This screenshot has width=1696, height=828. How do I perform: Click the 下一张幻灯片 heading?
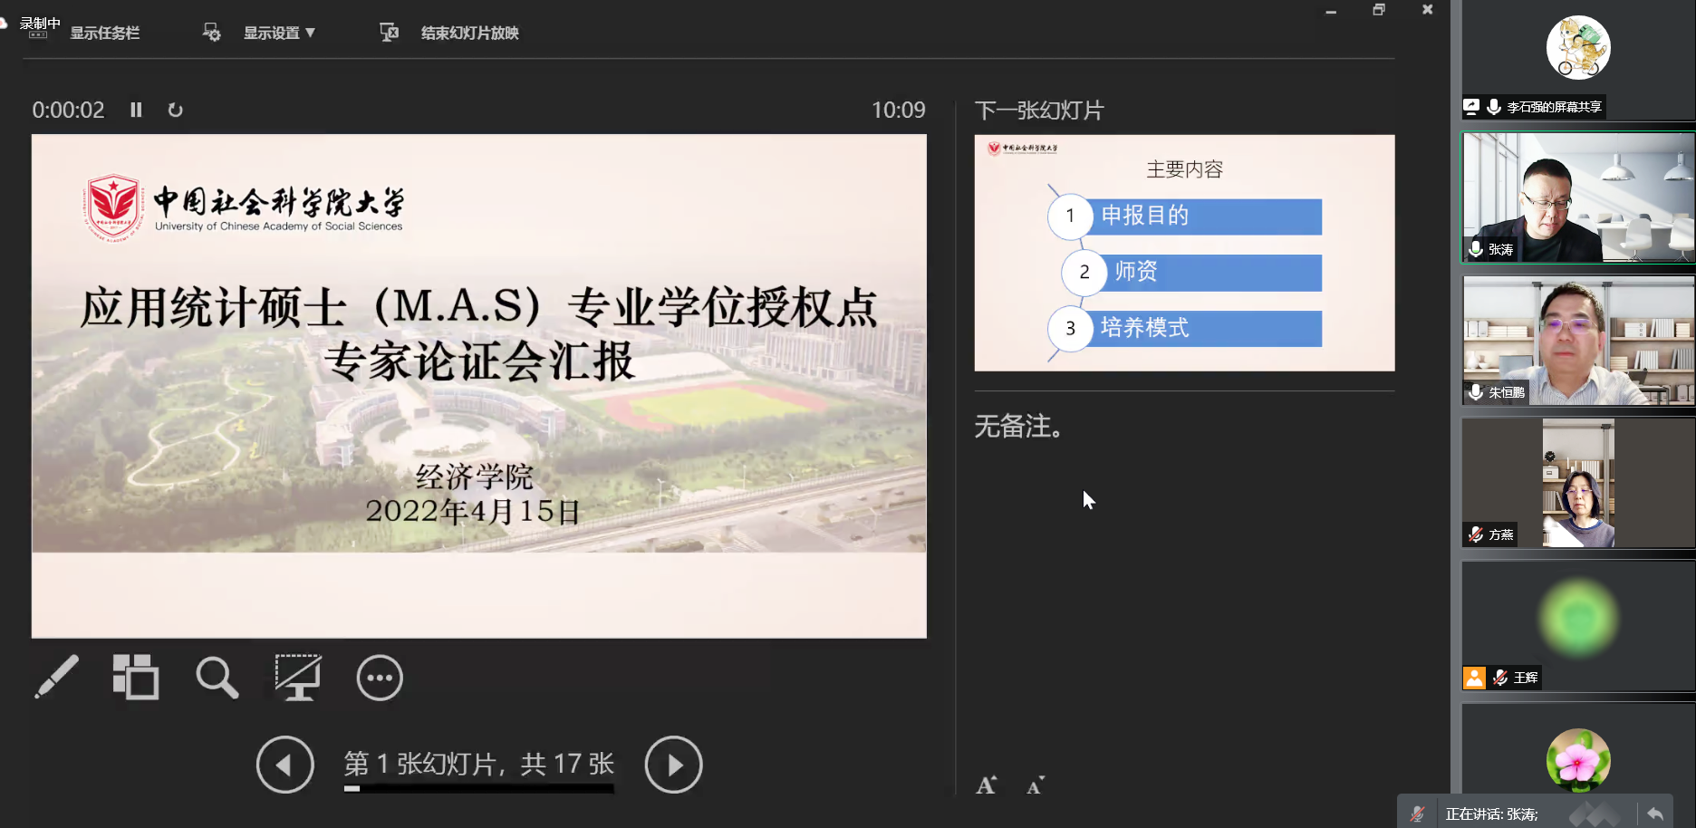pos(1039,111)
